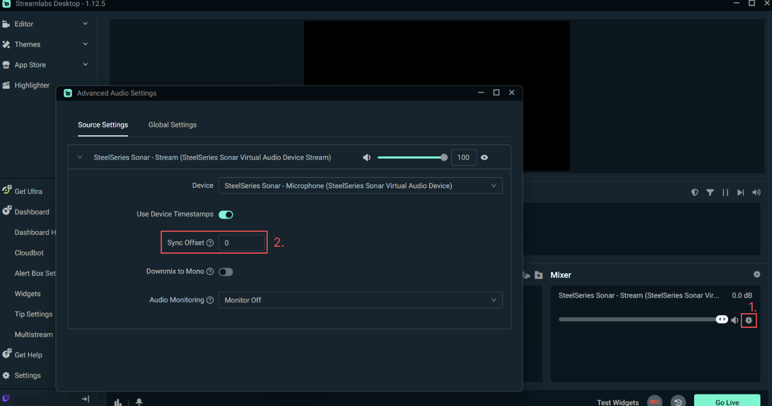Switch to the Source Settings tab
Image resolution: width=772 pixels, height=406 pixels.
pyautogui.click(x=103, y=125)
